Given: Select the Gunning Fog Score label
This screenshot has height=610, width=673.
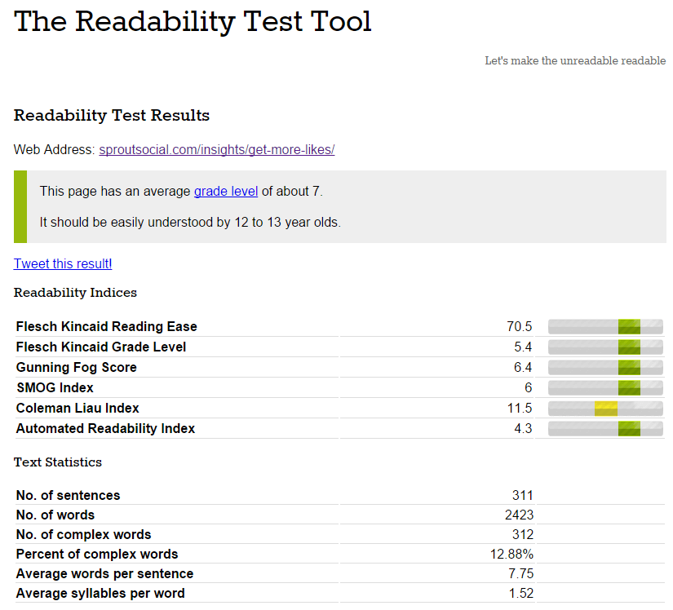Looking at the screenshot, I should (x=77, y=368).
